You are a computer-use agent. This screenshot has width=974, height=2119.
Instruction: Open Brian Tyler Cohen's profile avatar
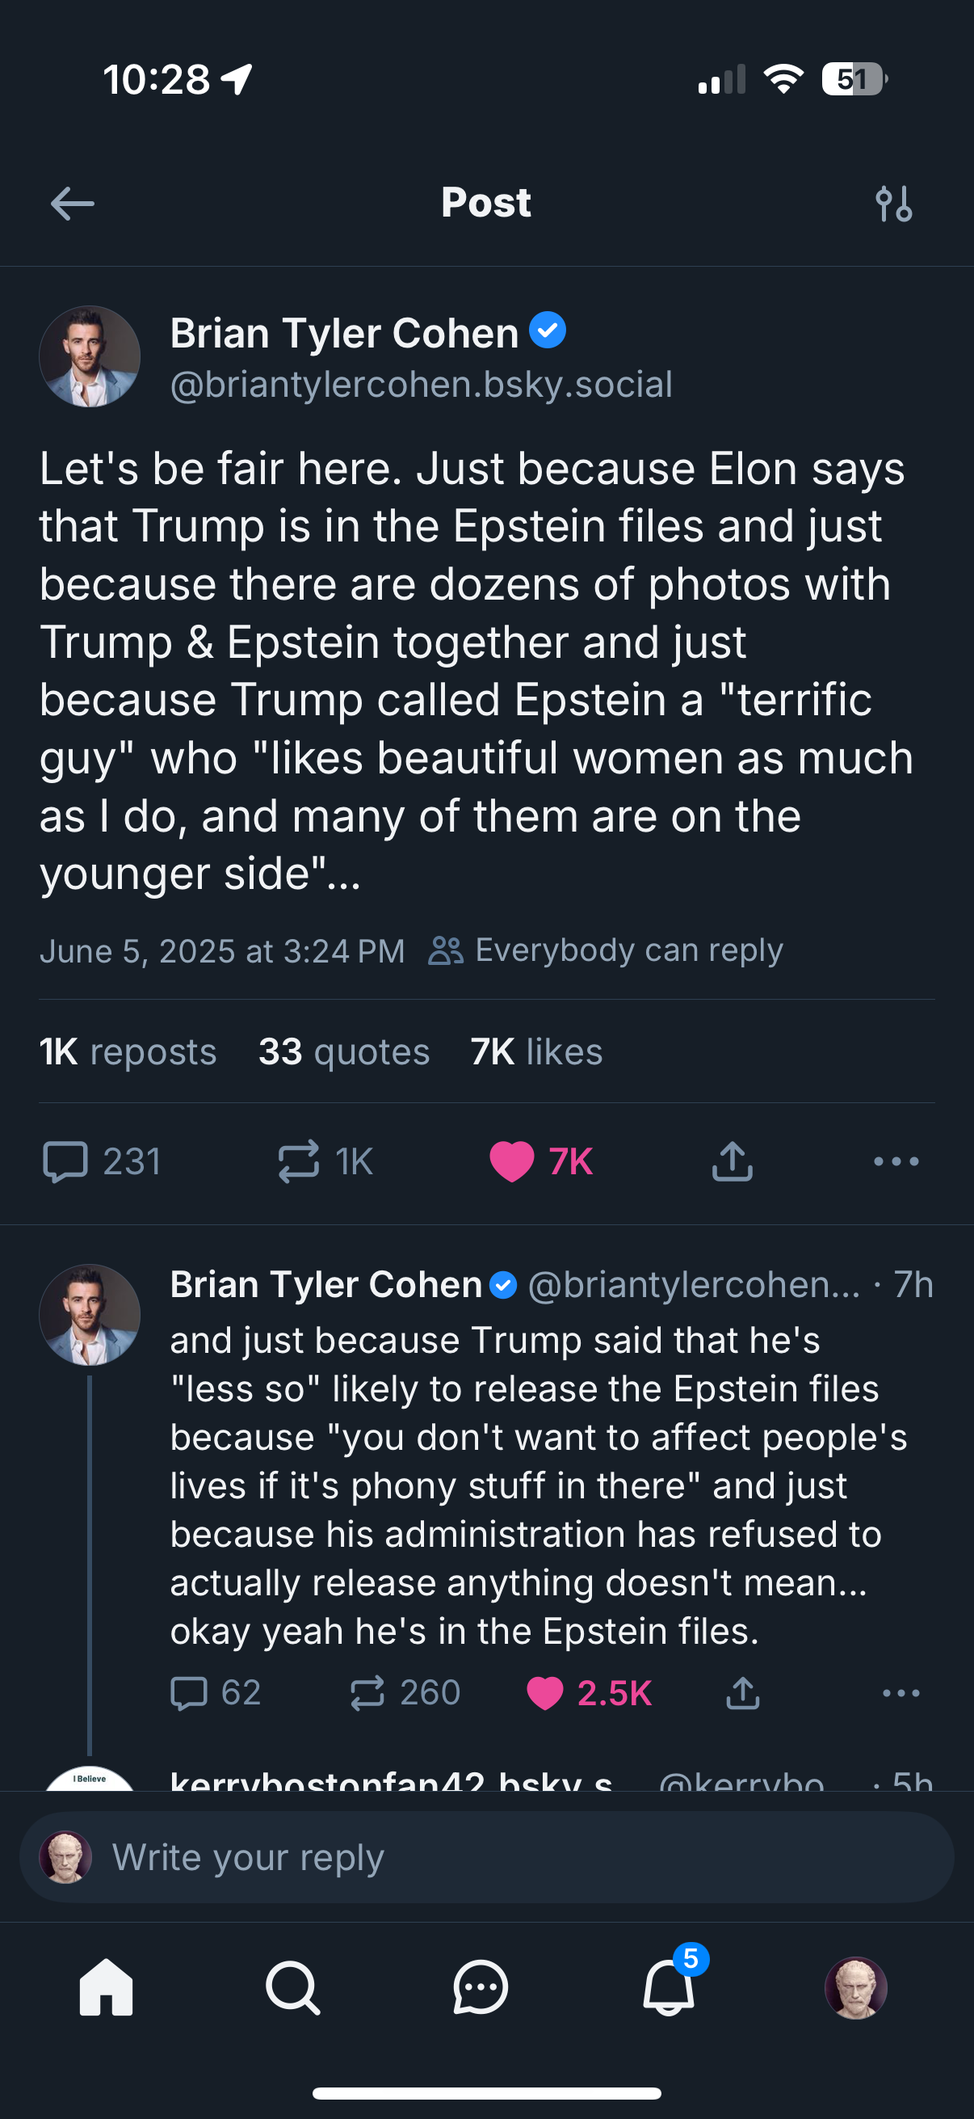[90, 357]
